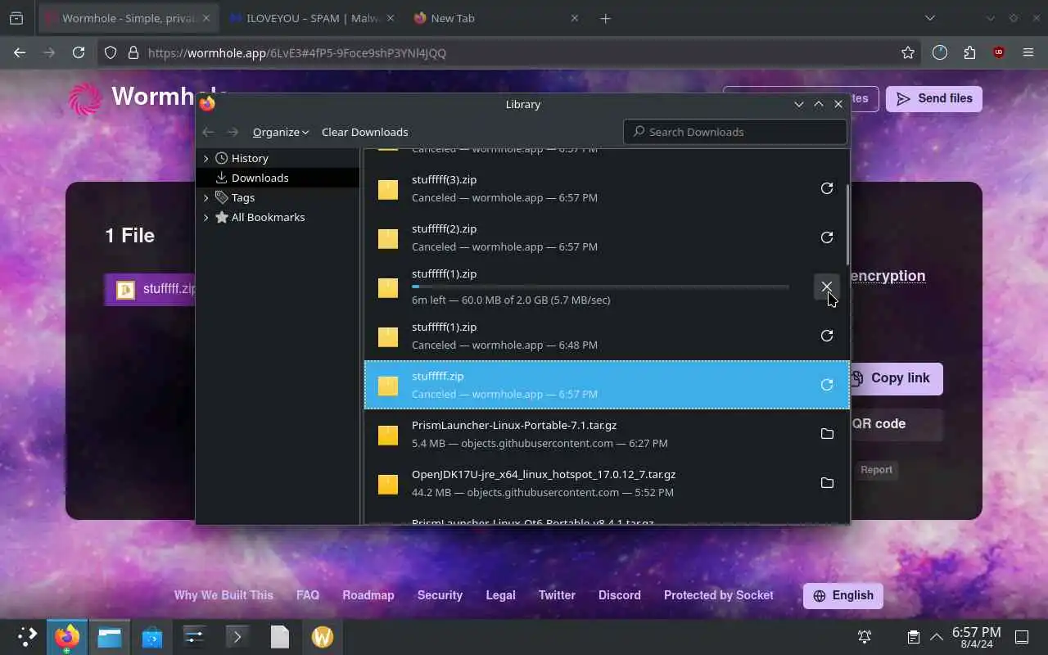Retry the stuffff(2).zip download

827,237
